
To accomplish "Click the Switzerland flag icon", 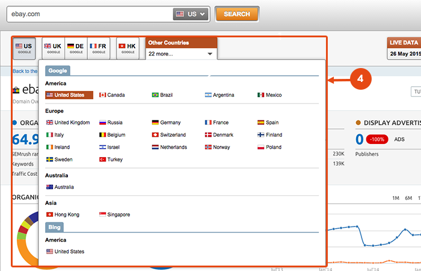I will click(155, 135).
